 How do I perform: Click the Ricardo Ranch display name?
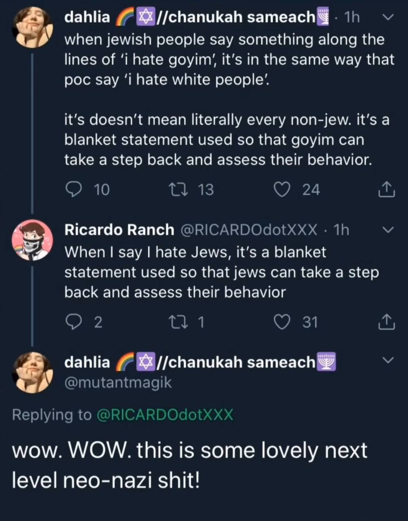click(x=119, y=230)
